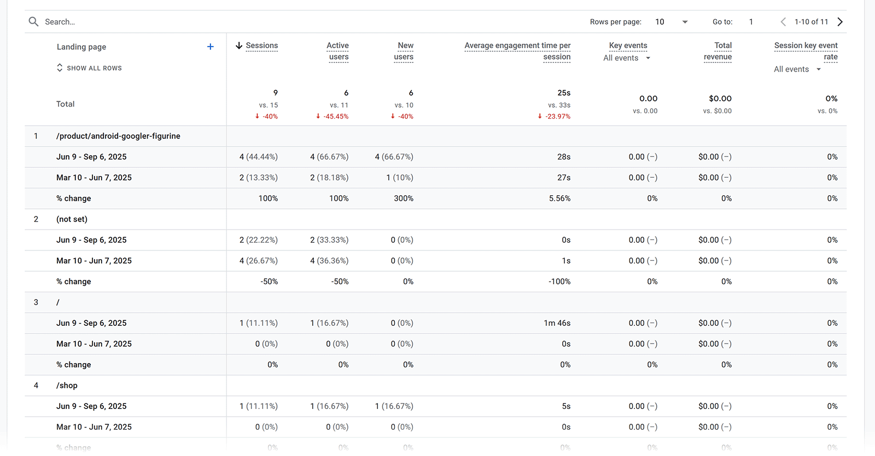Go to previous page of results
Viewport: 875px width, 456px height.
pyautogui.click(x=783, y=22)
